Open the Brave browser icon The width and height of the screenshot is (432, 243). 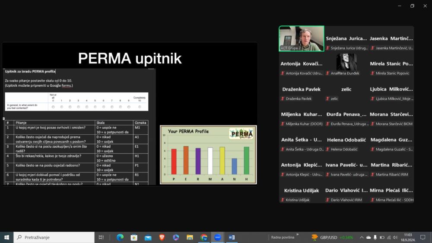(162, 237)
